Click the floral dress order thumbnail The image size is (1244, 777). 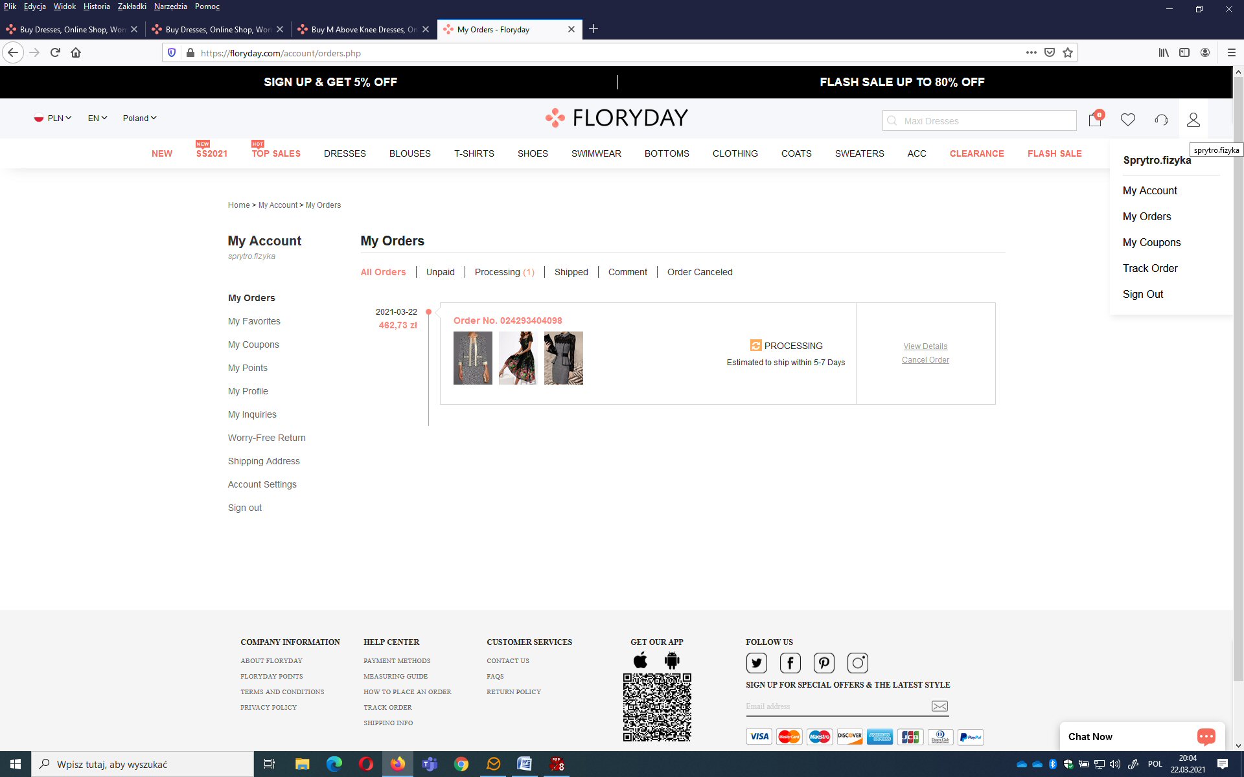pos(518,358)
